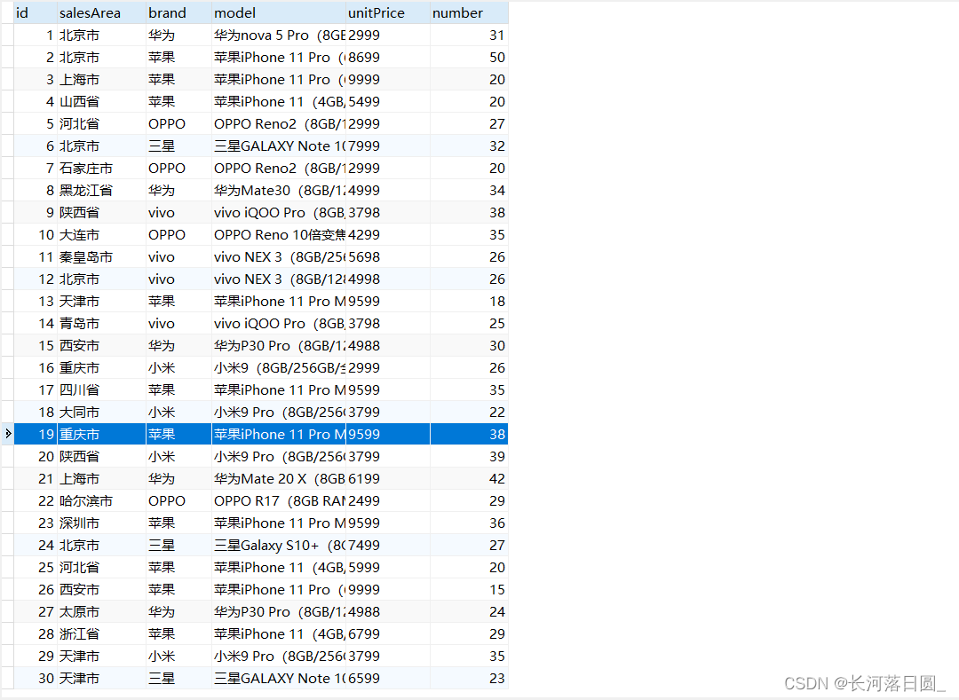The height and width of the screenshot is (700, 959).
Task: Select number cell 39 in row 20
Action: tap(469, 457)
